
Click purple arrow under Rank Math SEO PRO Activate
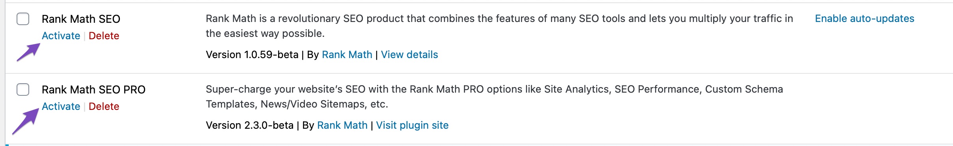click(26, 122)
